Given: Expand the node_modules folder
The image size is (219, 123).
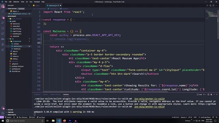Looking at the screenshot, I should (8, 19).
